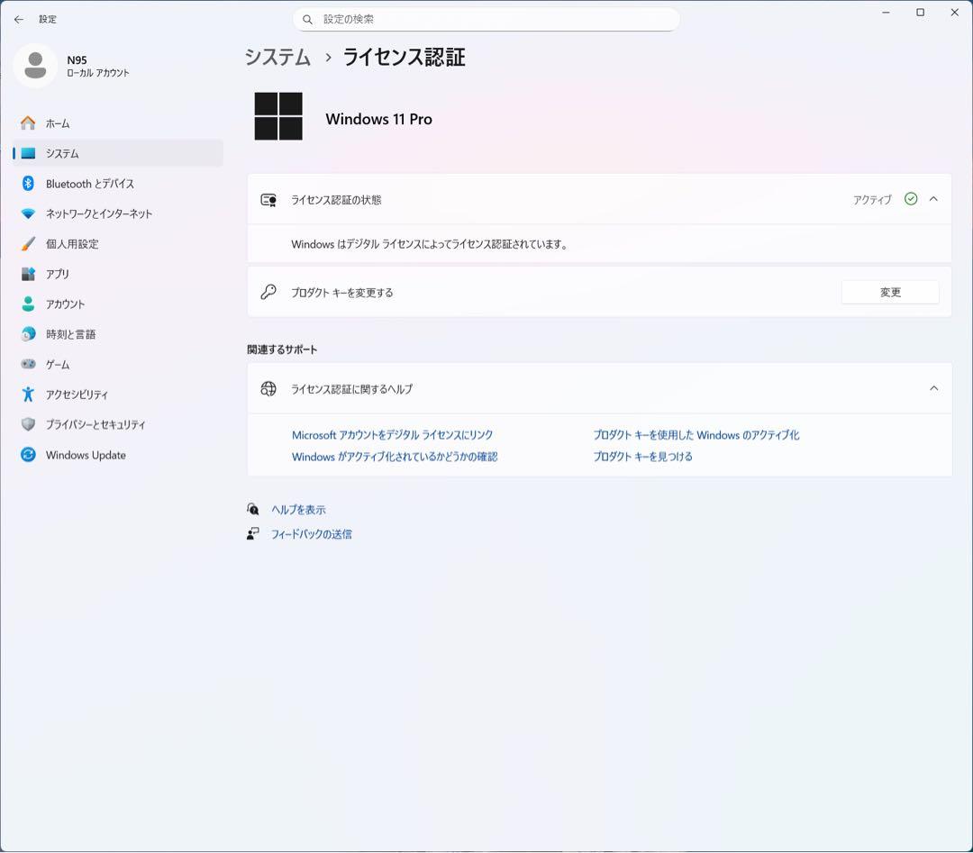
Task: Select the アプリ settings icon
Action: coord(27,274)
